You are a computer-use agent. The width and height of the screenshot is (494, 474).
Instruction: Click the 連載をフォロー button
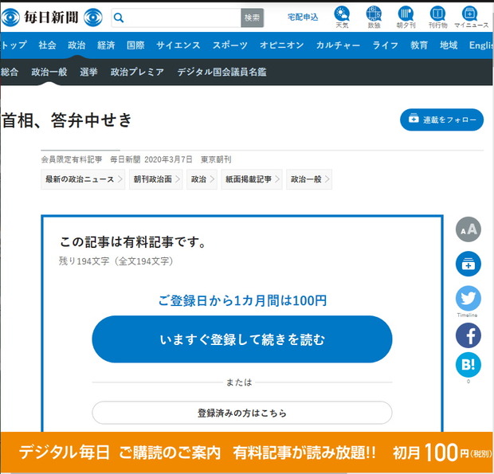[441, 119]
